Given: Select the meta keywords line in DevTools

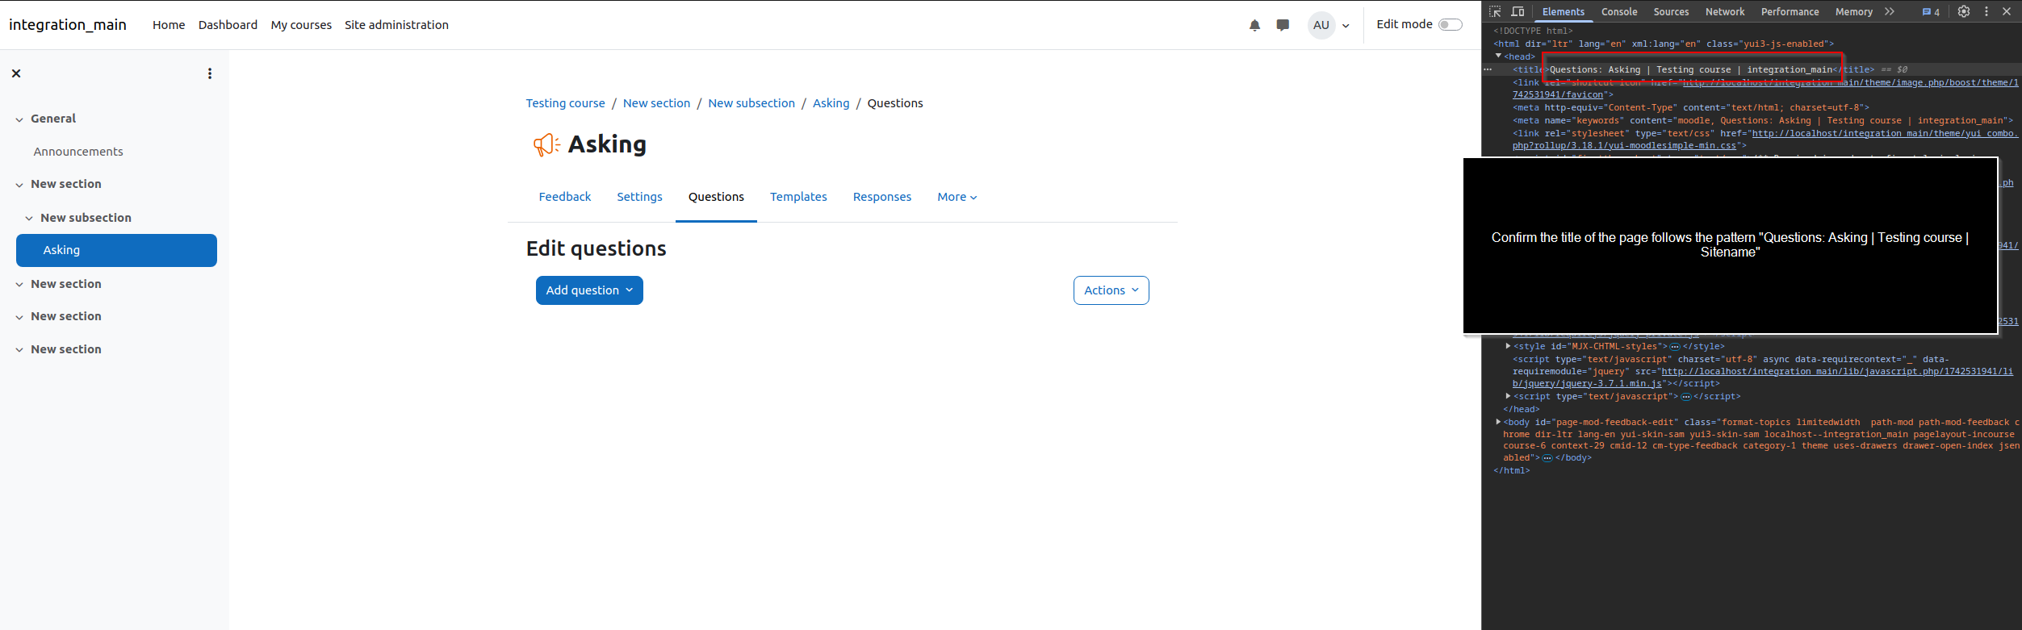Looking at the screenshot, I should click(x=1763, y=120).
